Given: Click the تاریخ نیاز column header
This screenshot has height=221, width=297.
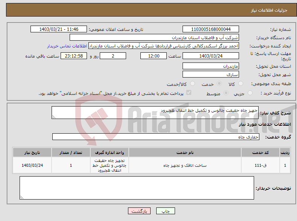Looking at the screenshot, I should click(x=32, y=152).
